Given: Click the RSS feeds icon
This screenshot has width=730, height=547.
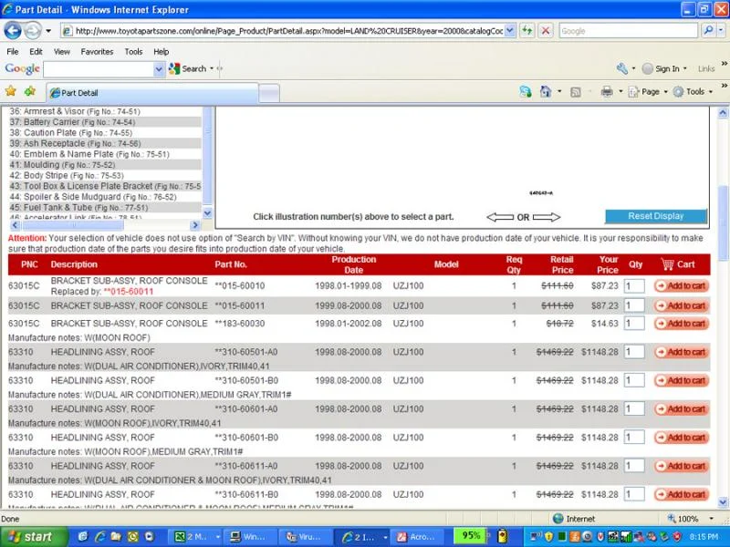Looking at the screenshot, I should [x=576, y=92].
